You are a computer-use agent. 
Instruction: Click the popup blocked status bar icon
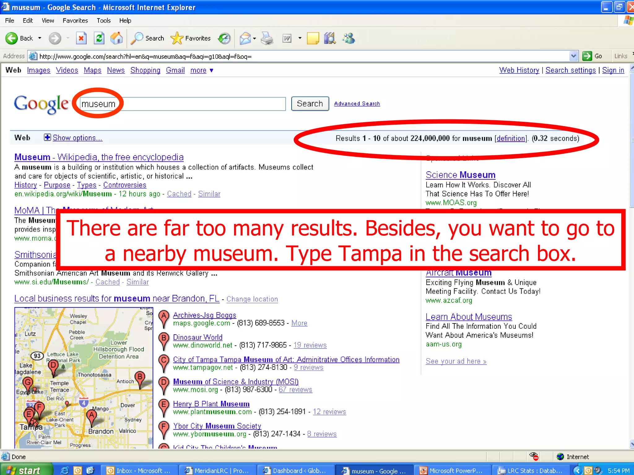[534, 456]
